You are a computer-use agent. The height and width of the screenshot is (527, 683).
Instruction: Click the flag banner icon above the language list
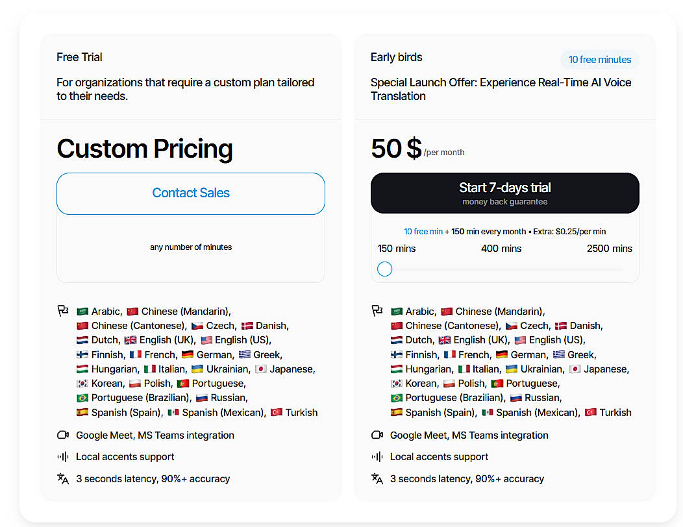pyautogui.click(x=62, y=310)
